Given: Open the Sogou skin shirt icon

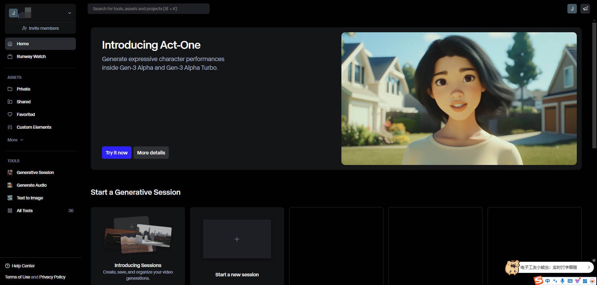Looking at the screenshot, I should (x=578, y=281).
